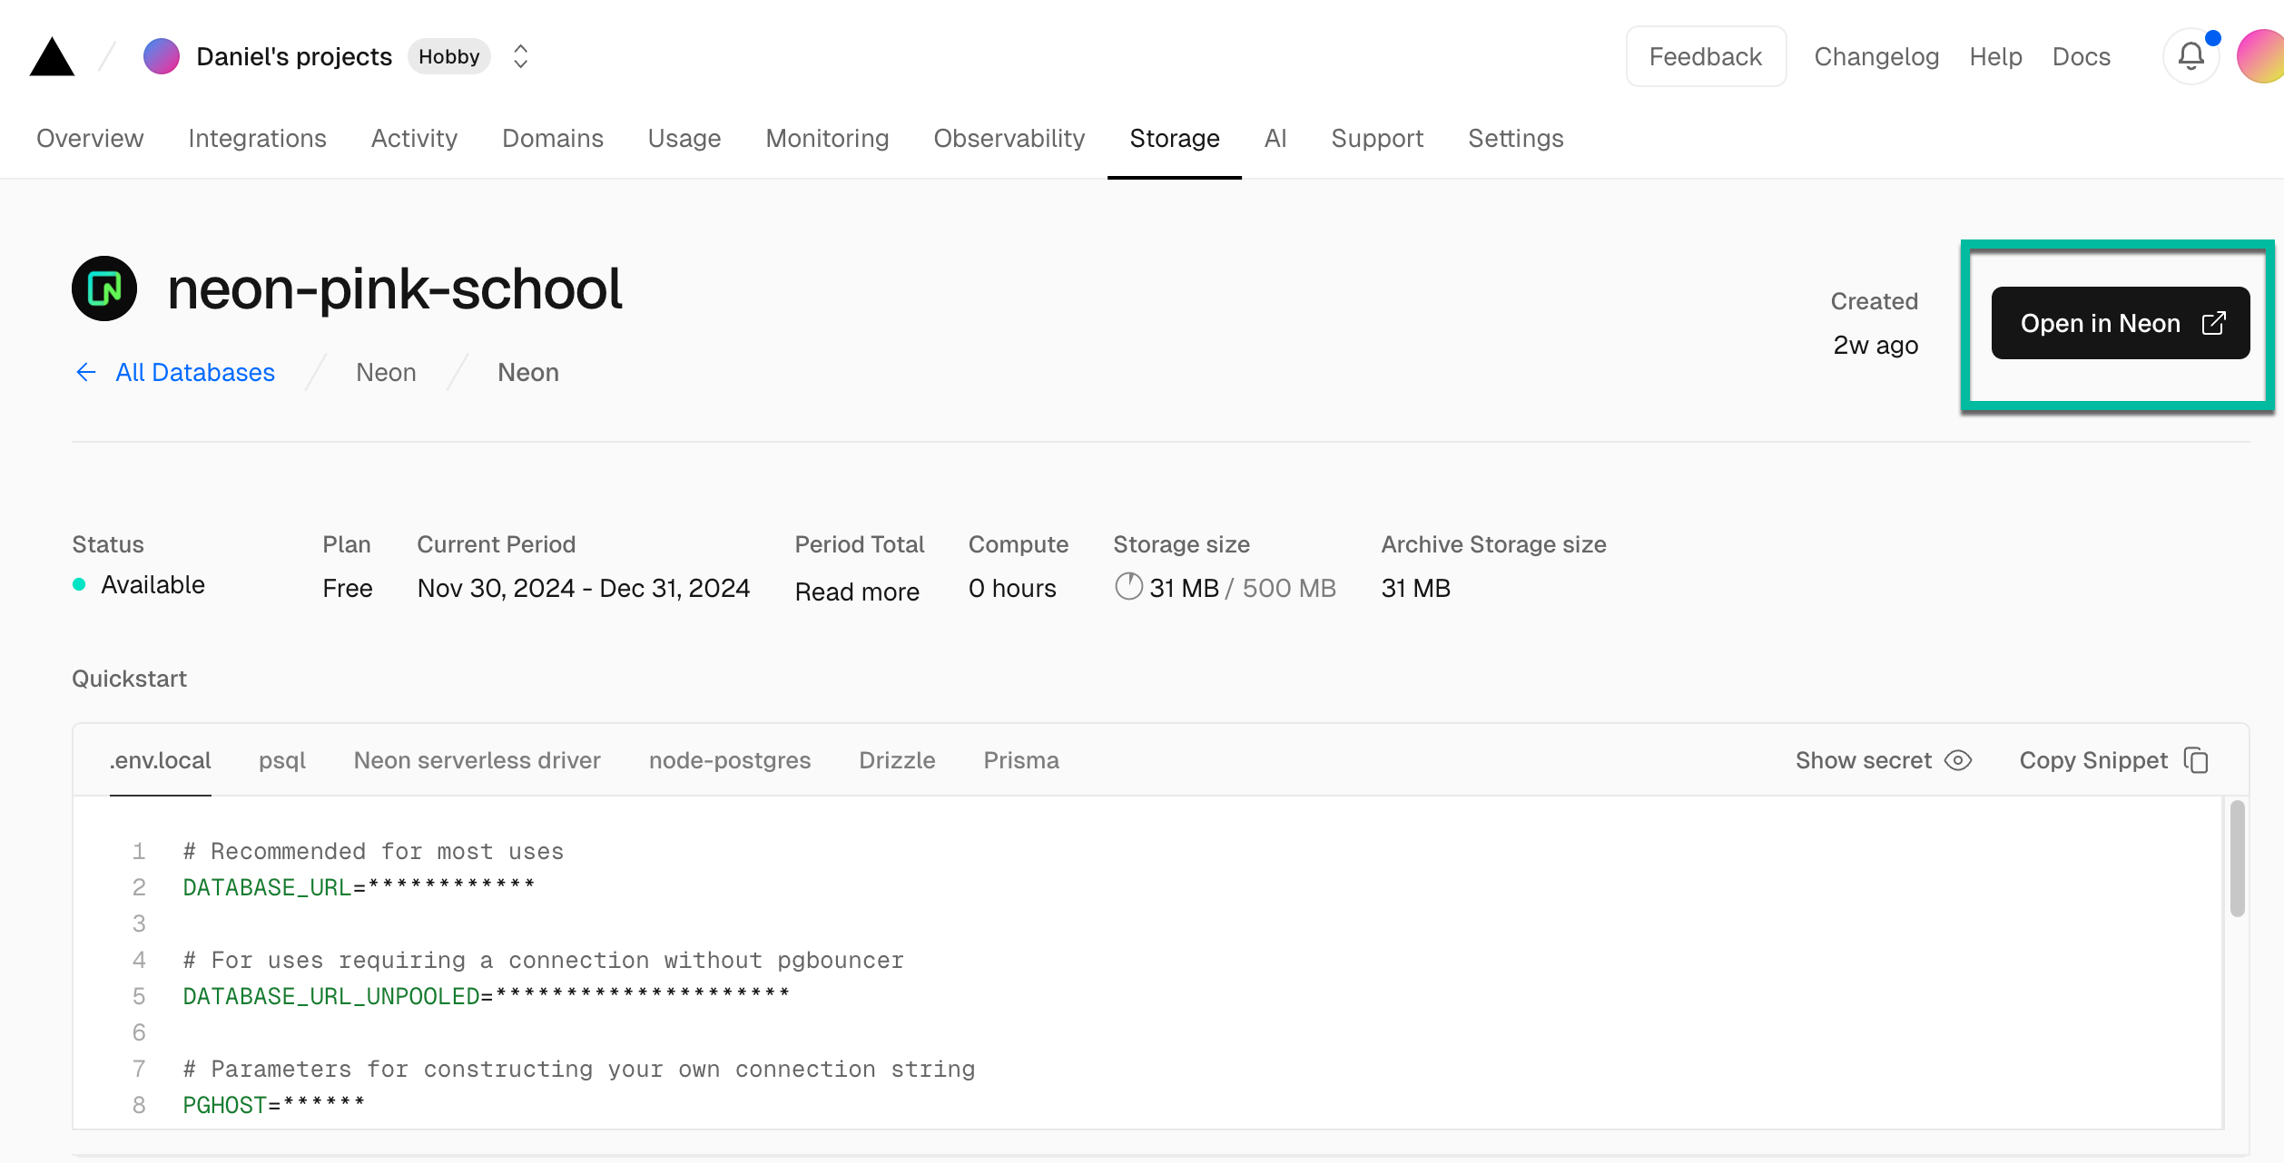Click the DATABASE_URL line in snippet
Screen dimensions: 2284x1163
(359, 886)
